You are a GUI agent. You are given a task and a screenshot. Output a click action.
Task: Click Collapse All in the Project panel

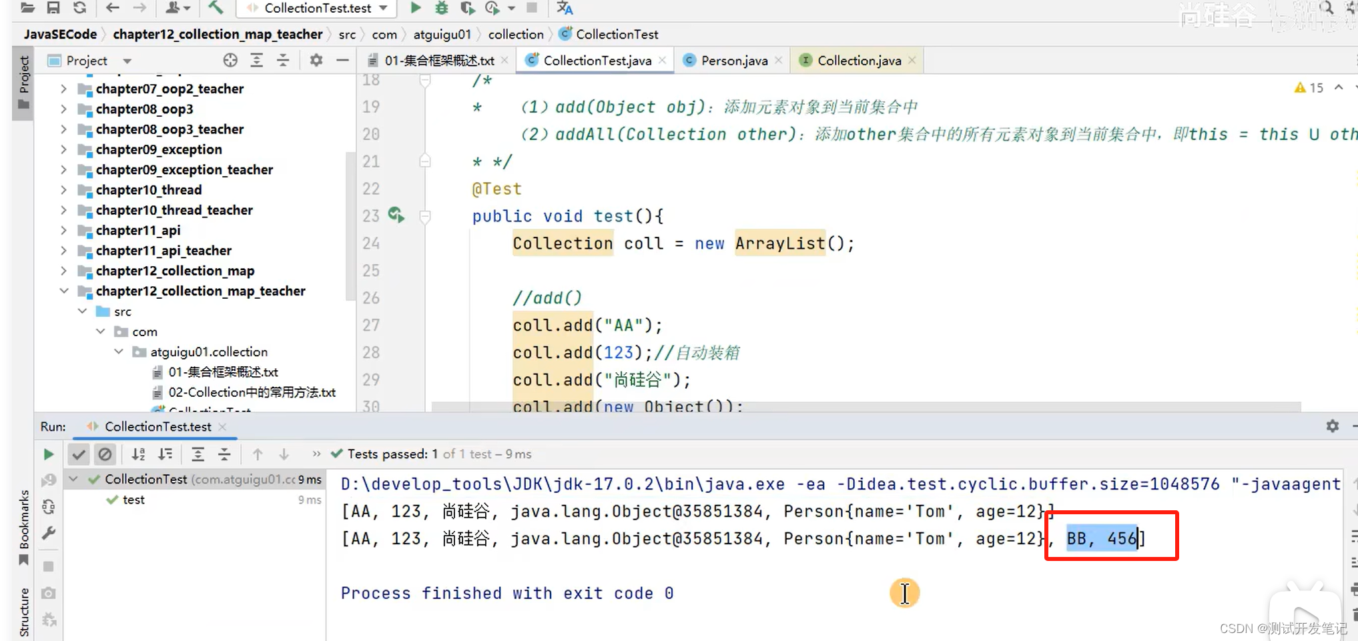283,61
